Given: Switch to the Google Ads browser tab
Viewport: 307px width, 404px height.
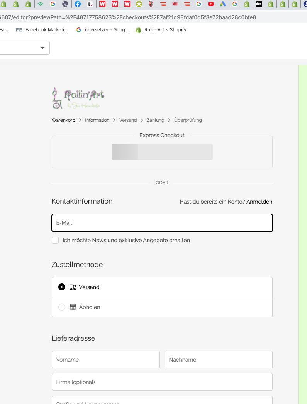Looking at the screenshot, I should pyautogui.click(x=222, y=4).
